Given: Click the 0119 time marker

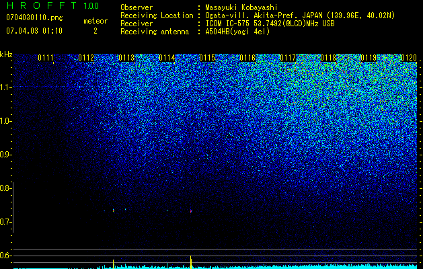Looking at the screenshot, I should [x=369, y=58].
